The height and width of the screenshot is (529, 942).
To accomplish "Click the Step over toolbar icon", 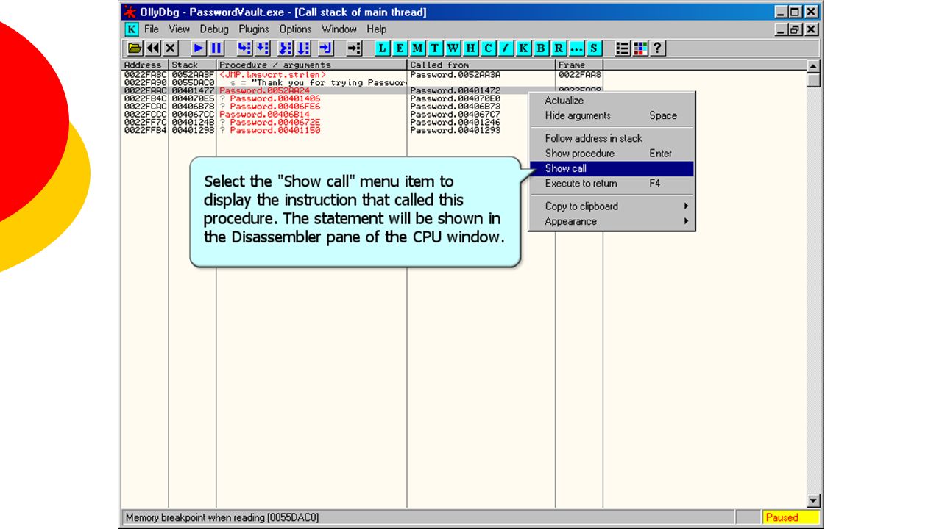I will point(263,48).
